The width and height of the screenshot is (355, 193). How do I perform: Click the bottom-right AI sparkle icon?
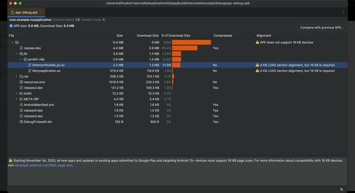(x=341, y=189)
